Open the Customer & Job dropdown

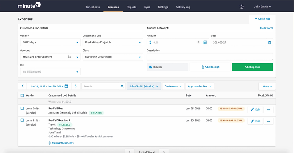(113, 42)
